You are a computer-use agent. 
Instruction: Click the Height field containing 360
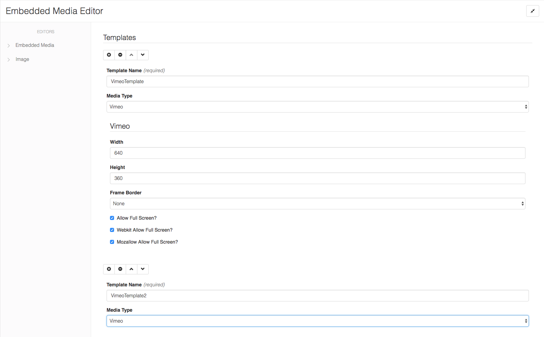coord(317,178)
